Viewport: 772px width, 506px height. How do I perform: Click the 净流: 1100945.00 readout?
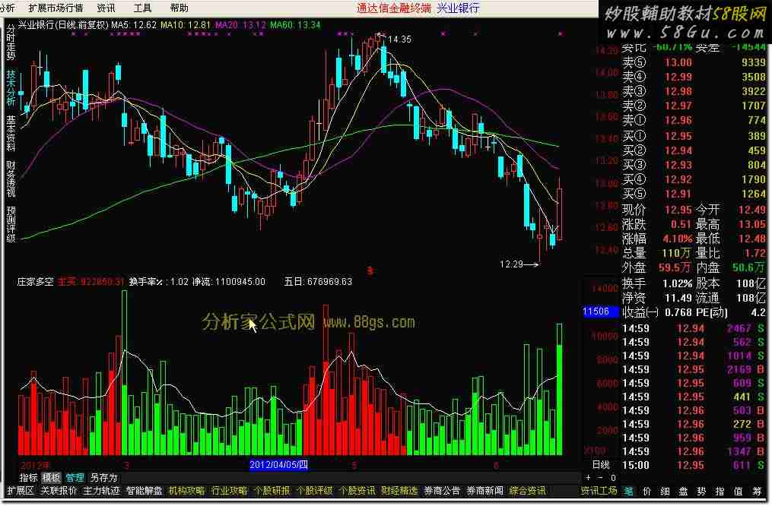pyautogui.click(x=228, y=282)
